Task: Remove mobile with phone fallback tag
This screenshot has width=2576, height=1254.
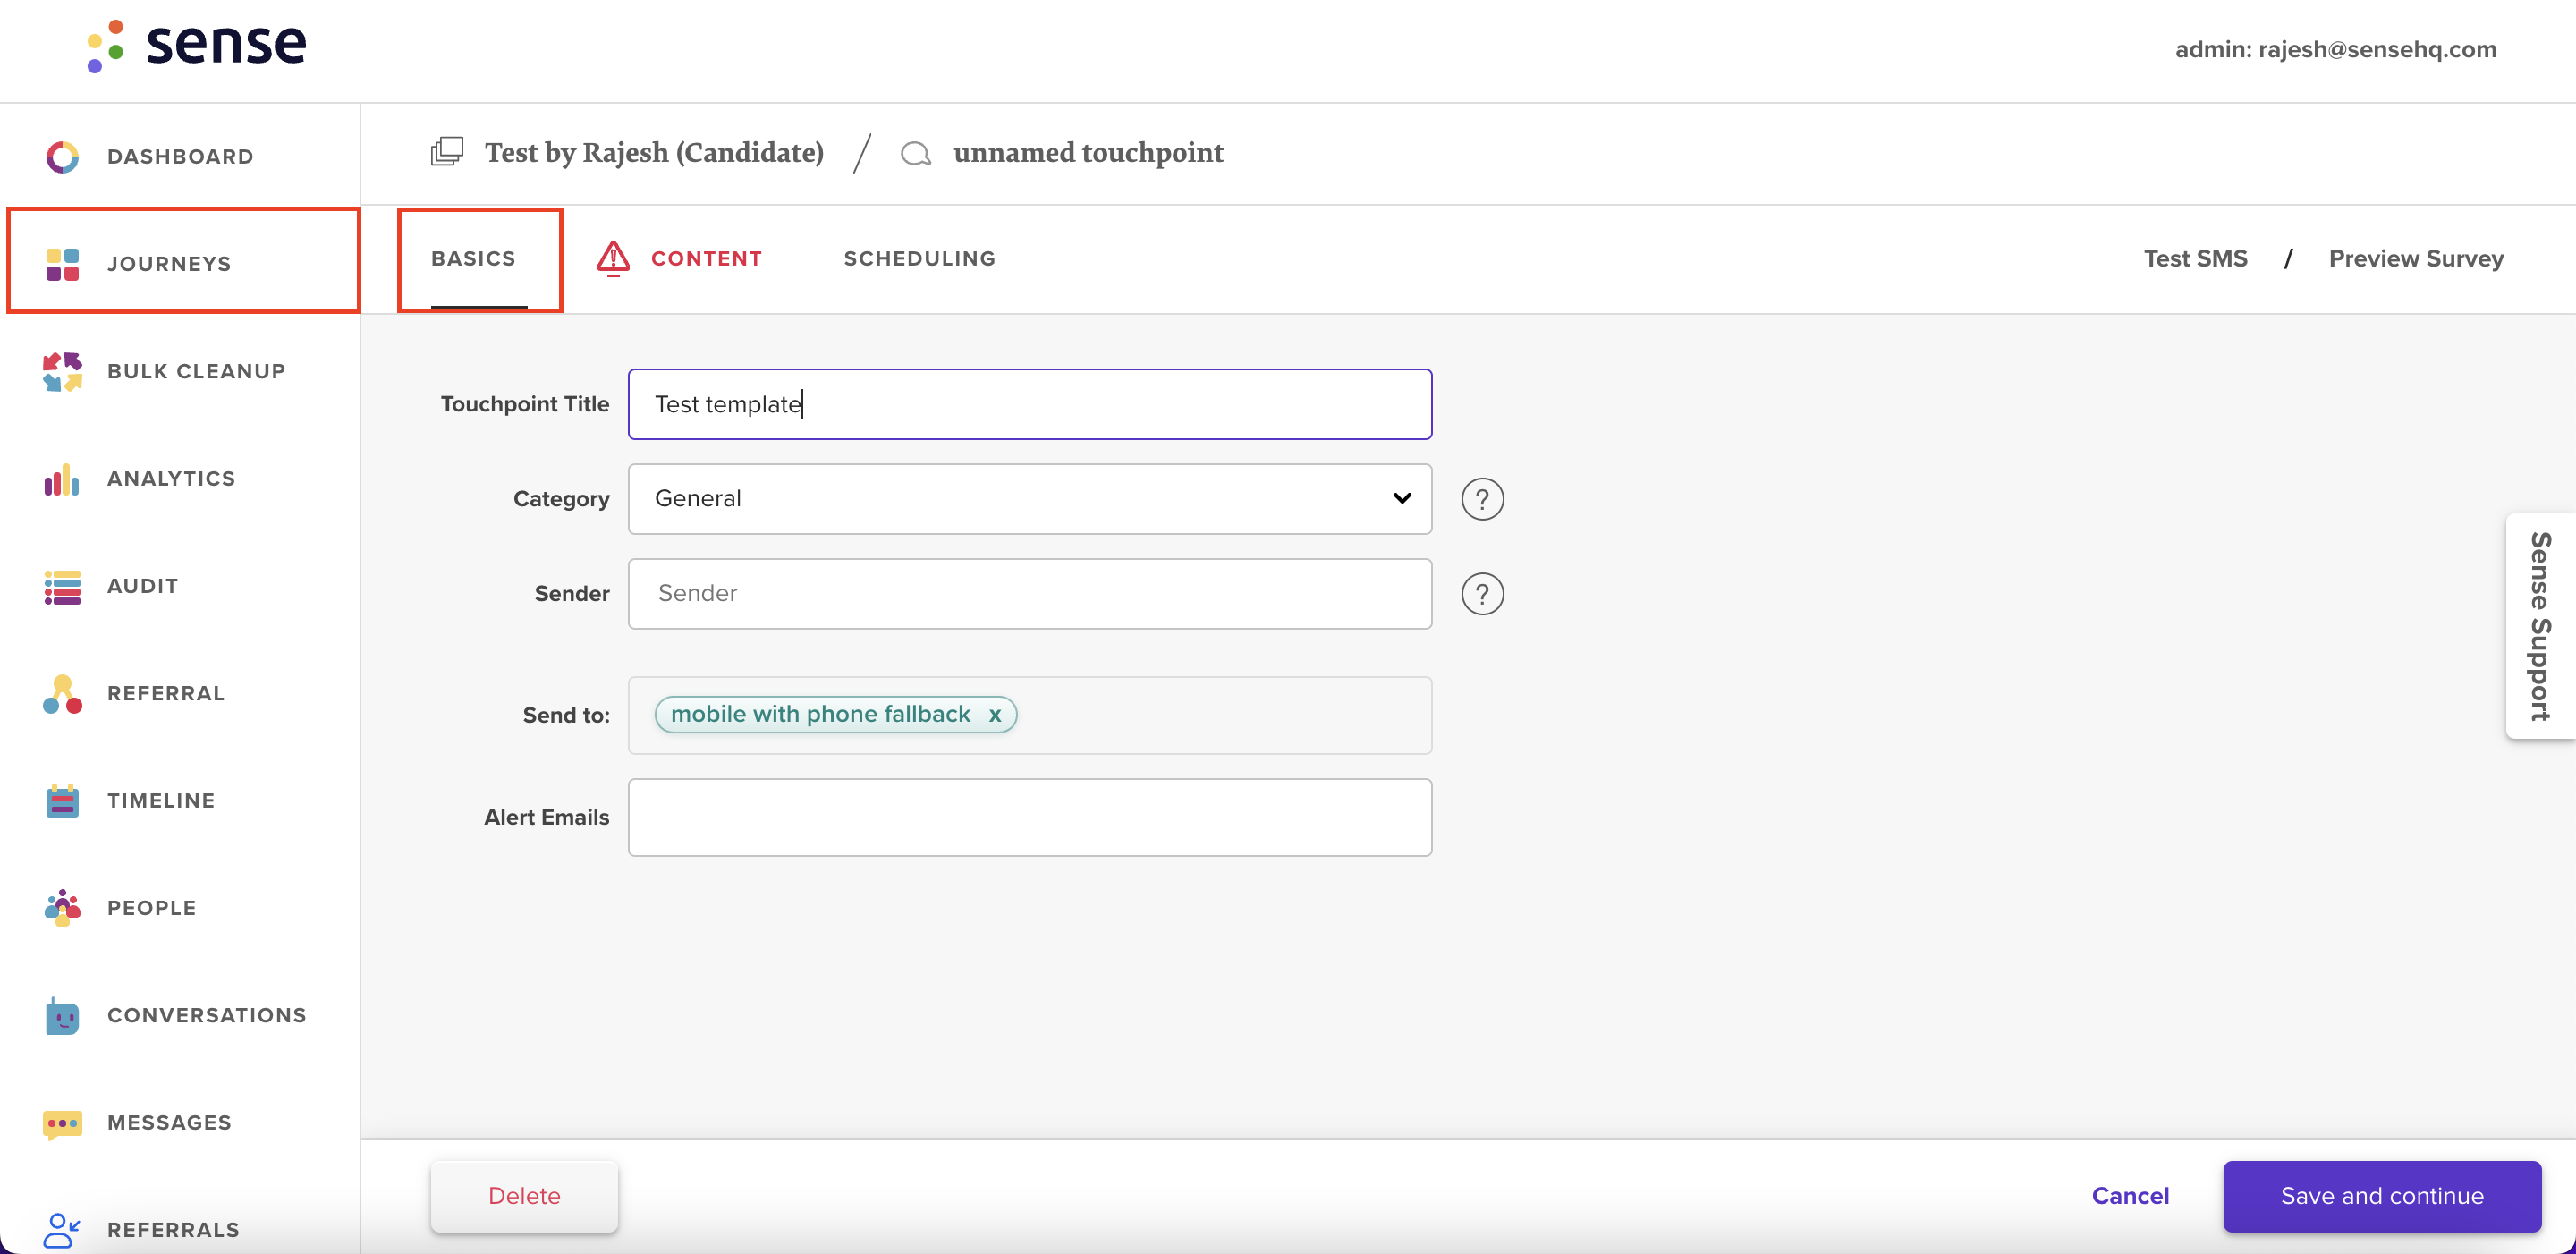Action: 995,715
